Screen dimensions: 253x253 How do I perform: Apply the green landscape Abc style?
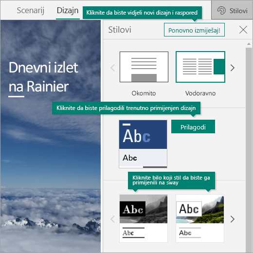pyautogui.click(x=200, y=218)
